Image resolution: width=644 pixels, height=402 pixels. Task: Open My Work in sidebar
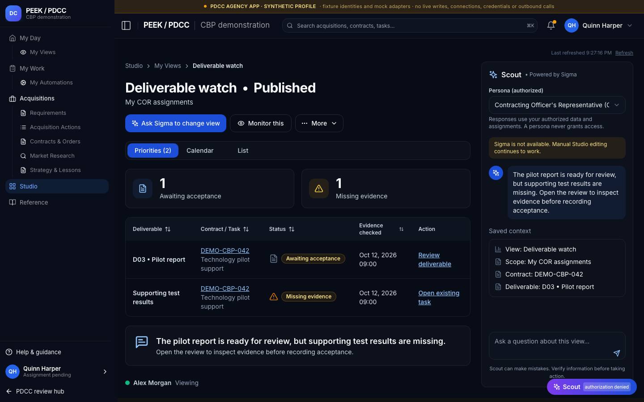[x=57, y=68]
